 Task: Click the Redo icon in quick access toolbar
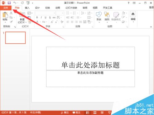tap(22, 3)
